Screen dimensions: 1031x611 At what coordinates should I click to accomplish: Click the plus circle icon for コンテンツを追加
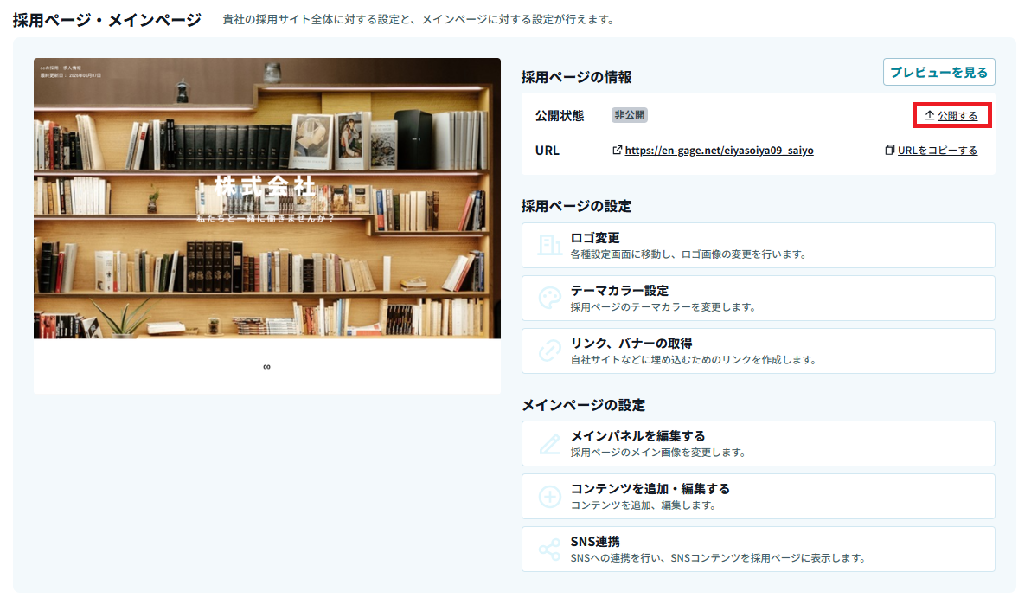(x=549, y=497)
